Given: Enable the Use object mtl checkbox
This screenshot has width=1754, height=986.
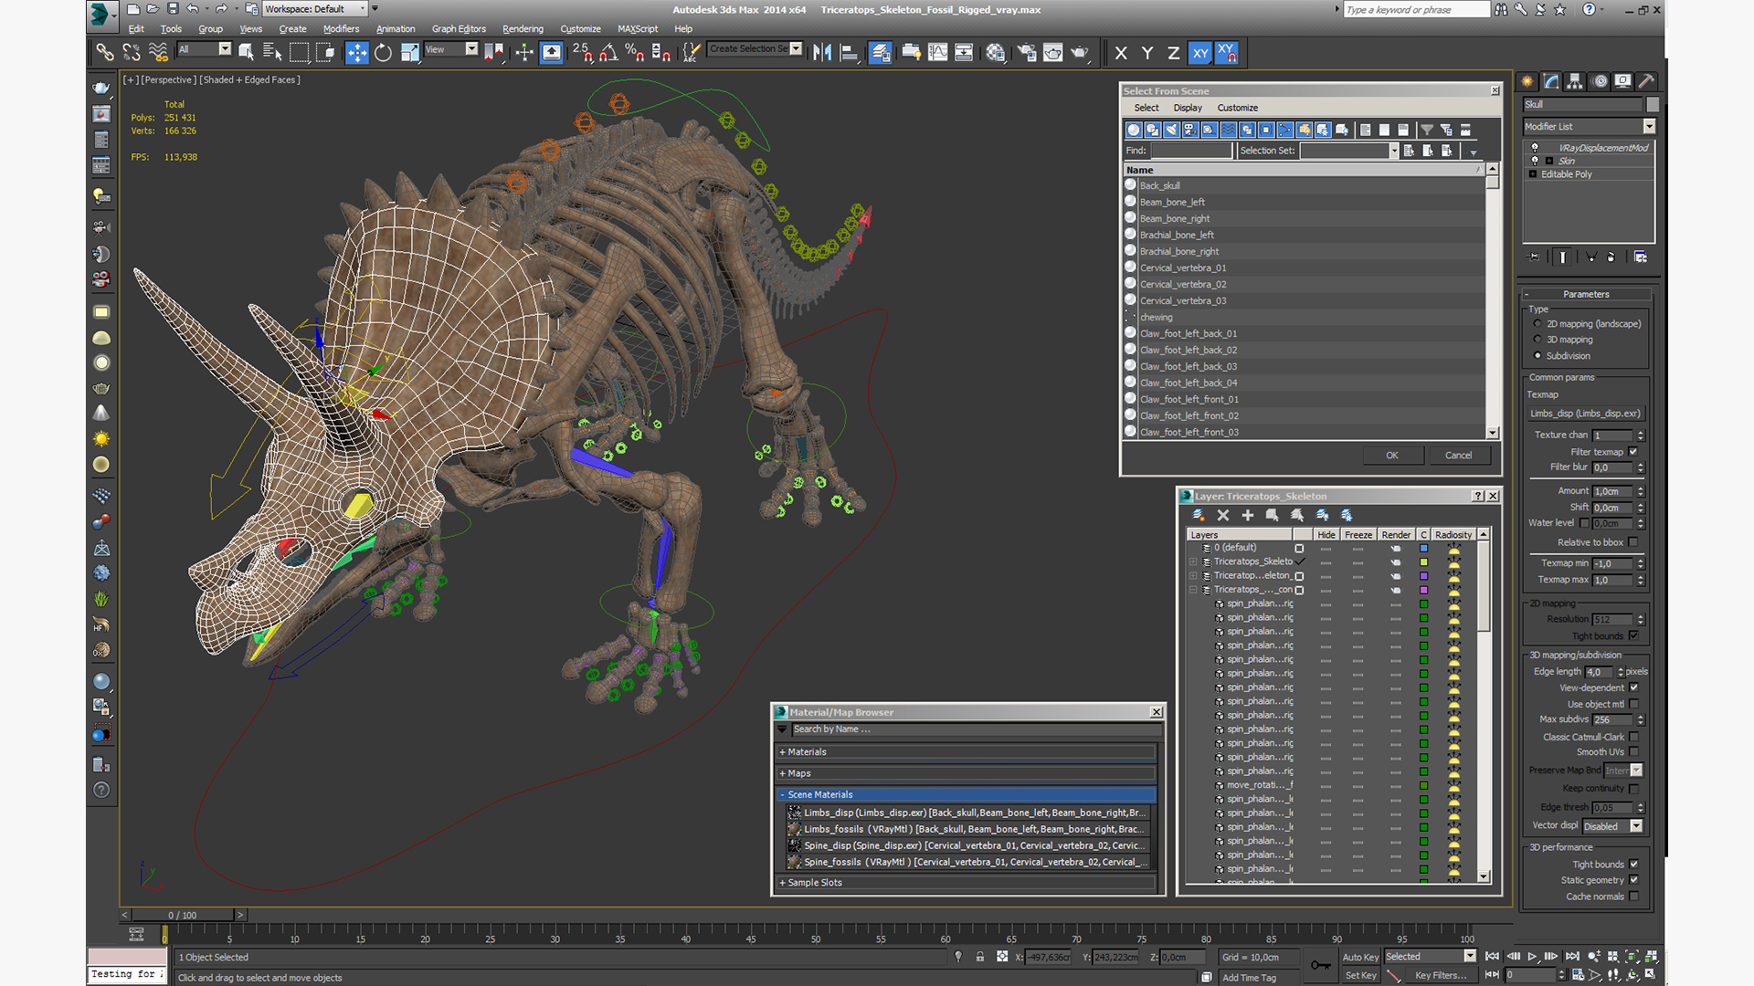Looking at the screenshot, I should click(x=1633, y=704).
